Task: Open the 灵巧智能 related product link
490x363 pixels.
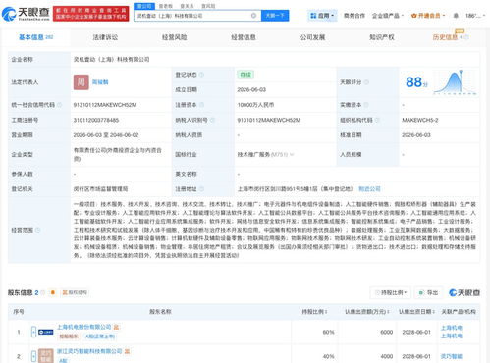Action: tap(451, 356)
